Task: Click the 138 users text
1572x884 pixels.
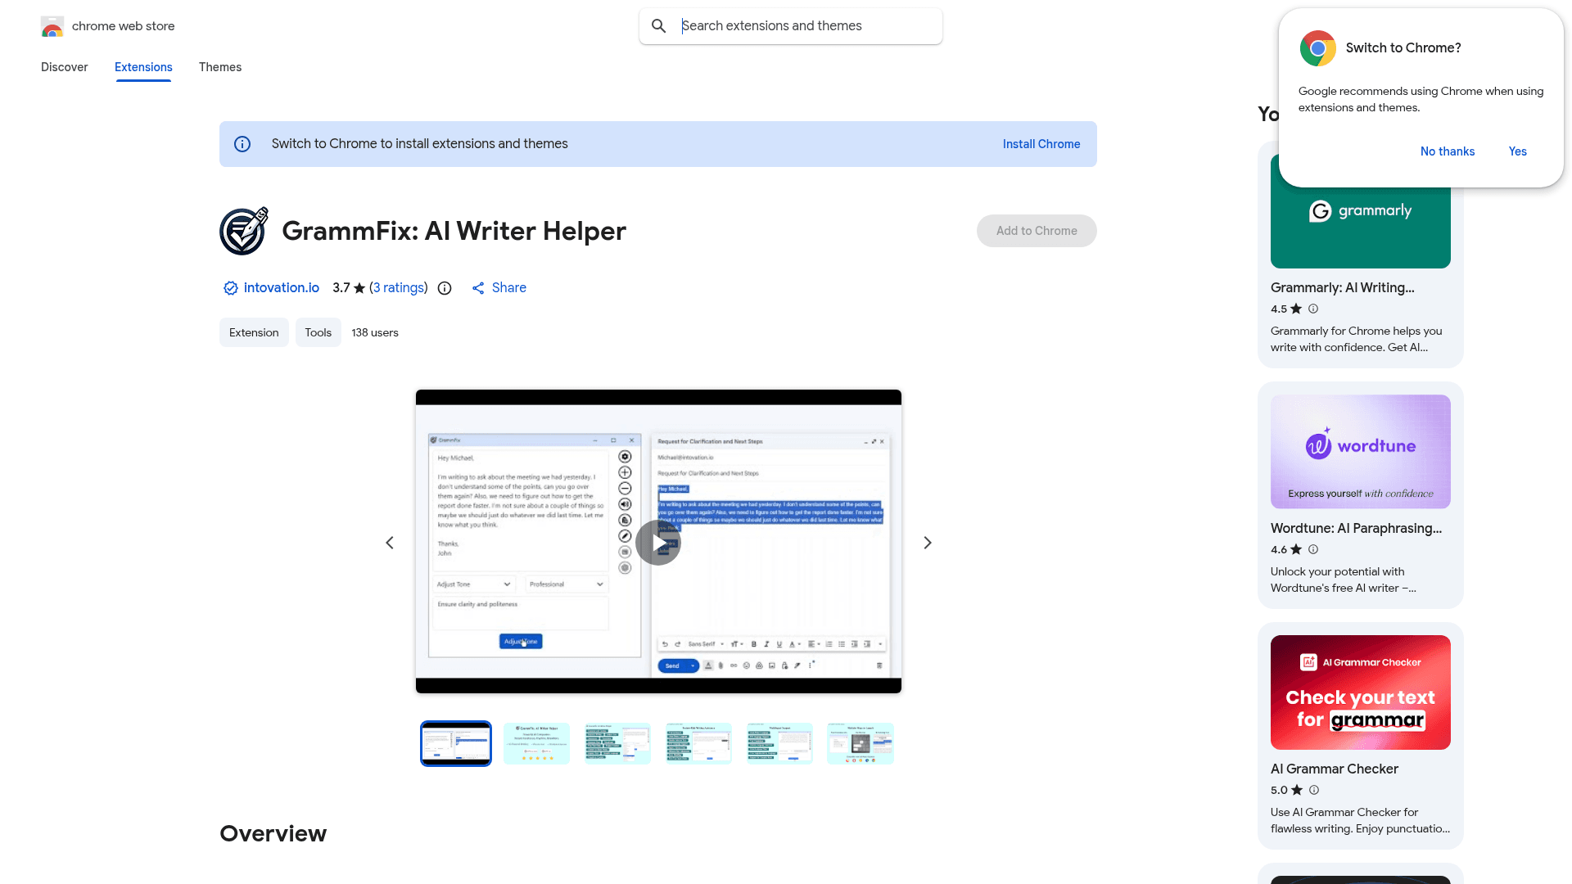Action: click(375, 332)
